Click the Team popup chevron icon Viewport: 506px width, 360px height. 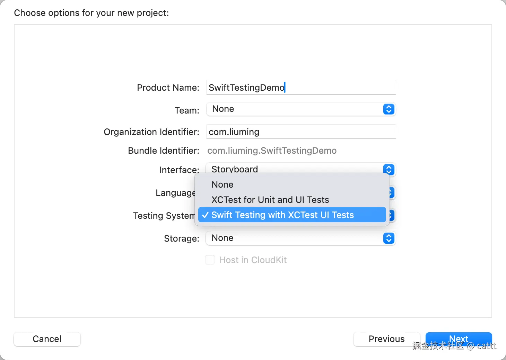[389, 109]
